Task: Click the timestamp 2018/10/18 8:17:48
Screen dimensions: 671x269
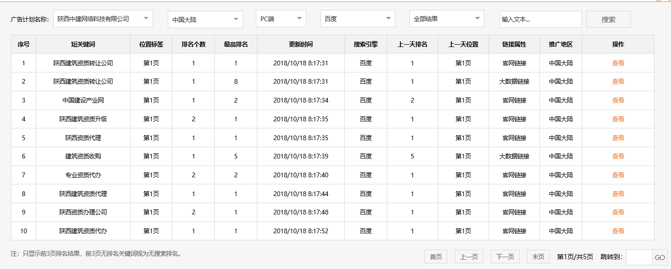Action: click(x=301, y=212)
